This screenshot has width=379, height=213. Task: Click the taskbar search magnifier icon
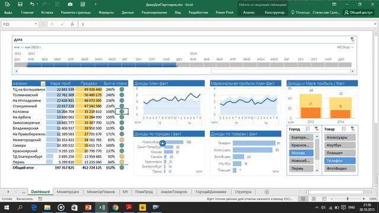coord(20,208)
